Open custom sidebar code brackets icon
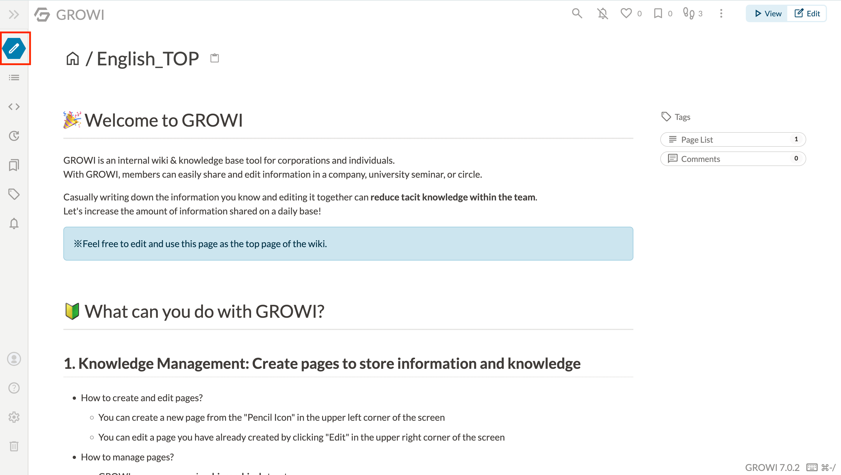Image resolution: width=841 pixels, height=475 pixels. point(14,107)
